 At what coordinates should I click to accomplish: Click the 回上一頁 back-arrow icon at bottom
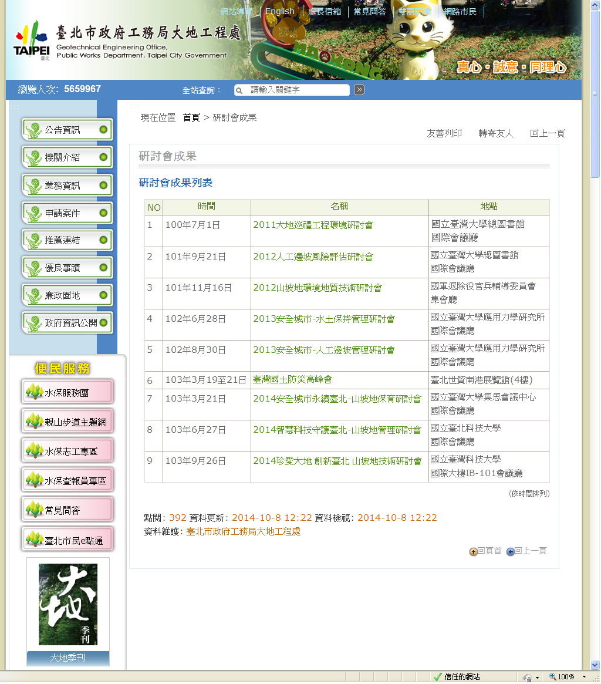tap(510, 552)
